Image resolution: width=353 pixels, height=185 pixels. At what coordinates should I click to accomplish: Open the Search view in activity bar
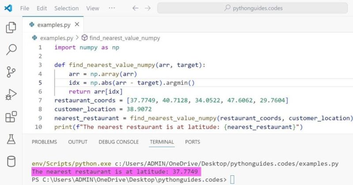click(11, 49)
